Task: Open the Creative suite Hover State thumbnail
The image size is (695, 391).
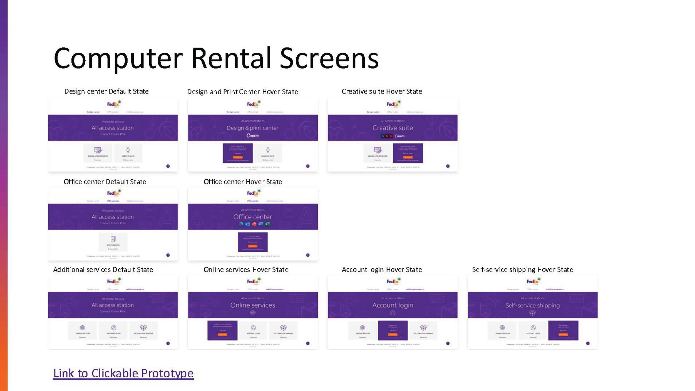Action: click(x=393, y=135)
